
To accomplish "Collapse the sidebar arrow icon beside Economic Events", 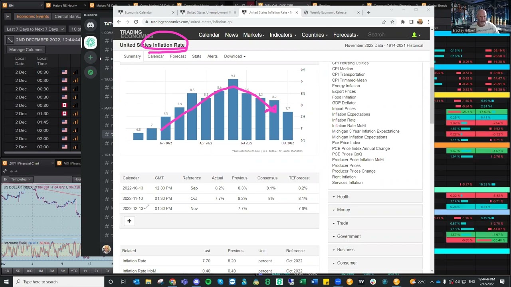I will tap(8, 17).
